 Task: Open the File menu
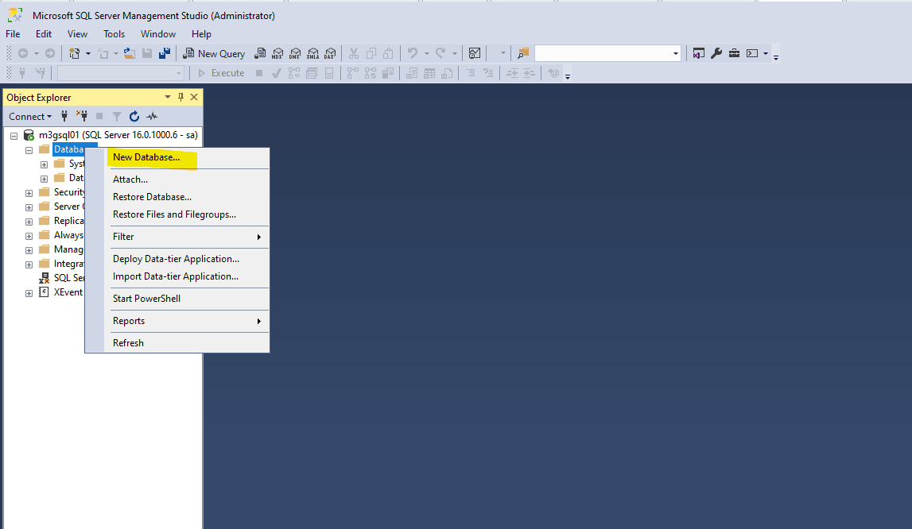point(13,33)
